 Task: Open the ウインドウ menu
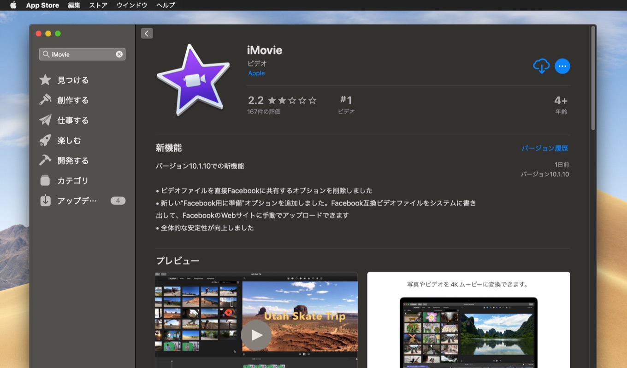click(x=132, y=5)
